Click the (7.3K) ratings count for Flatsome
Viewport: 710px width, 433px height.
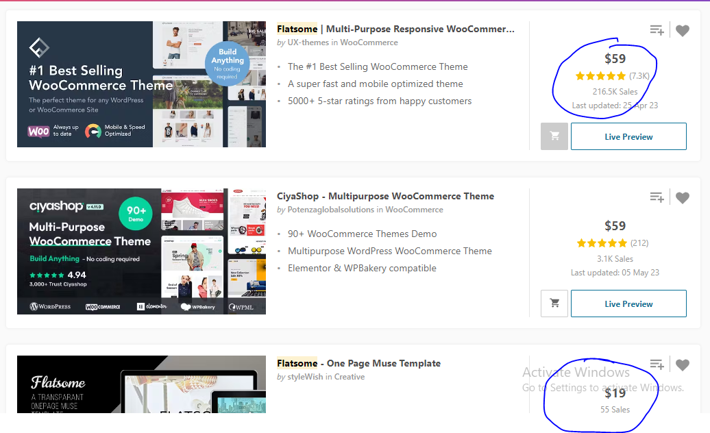click(x=639, y=76)
